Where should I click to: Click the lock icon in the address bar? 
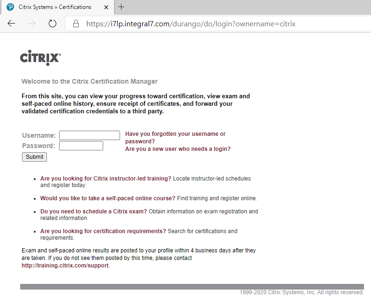point(76,24)
